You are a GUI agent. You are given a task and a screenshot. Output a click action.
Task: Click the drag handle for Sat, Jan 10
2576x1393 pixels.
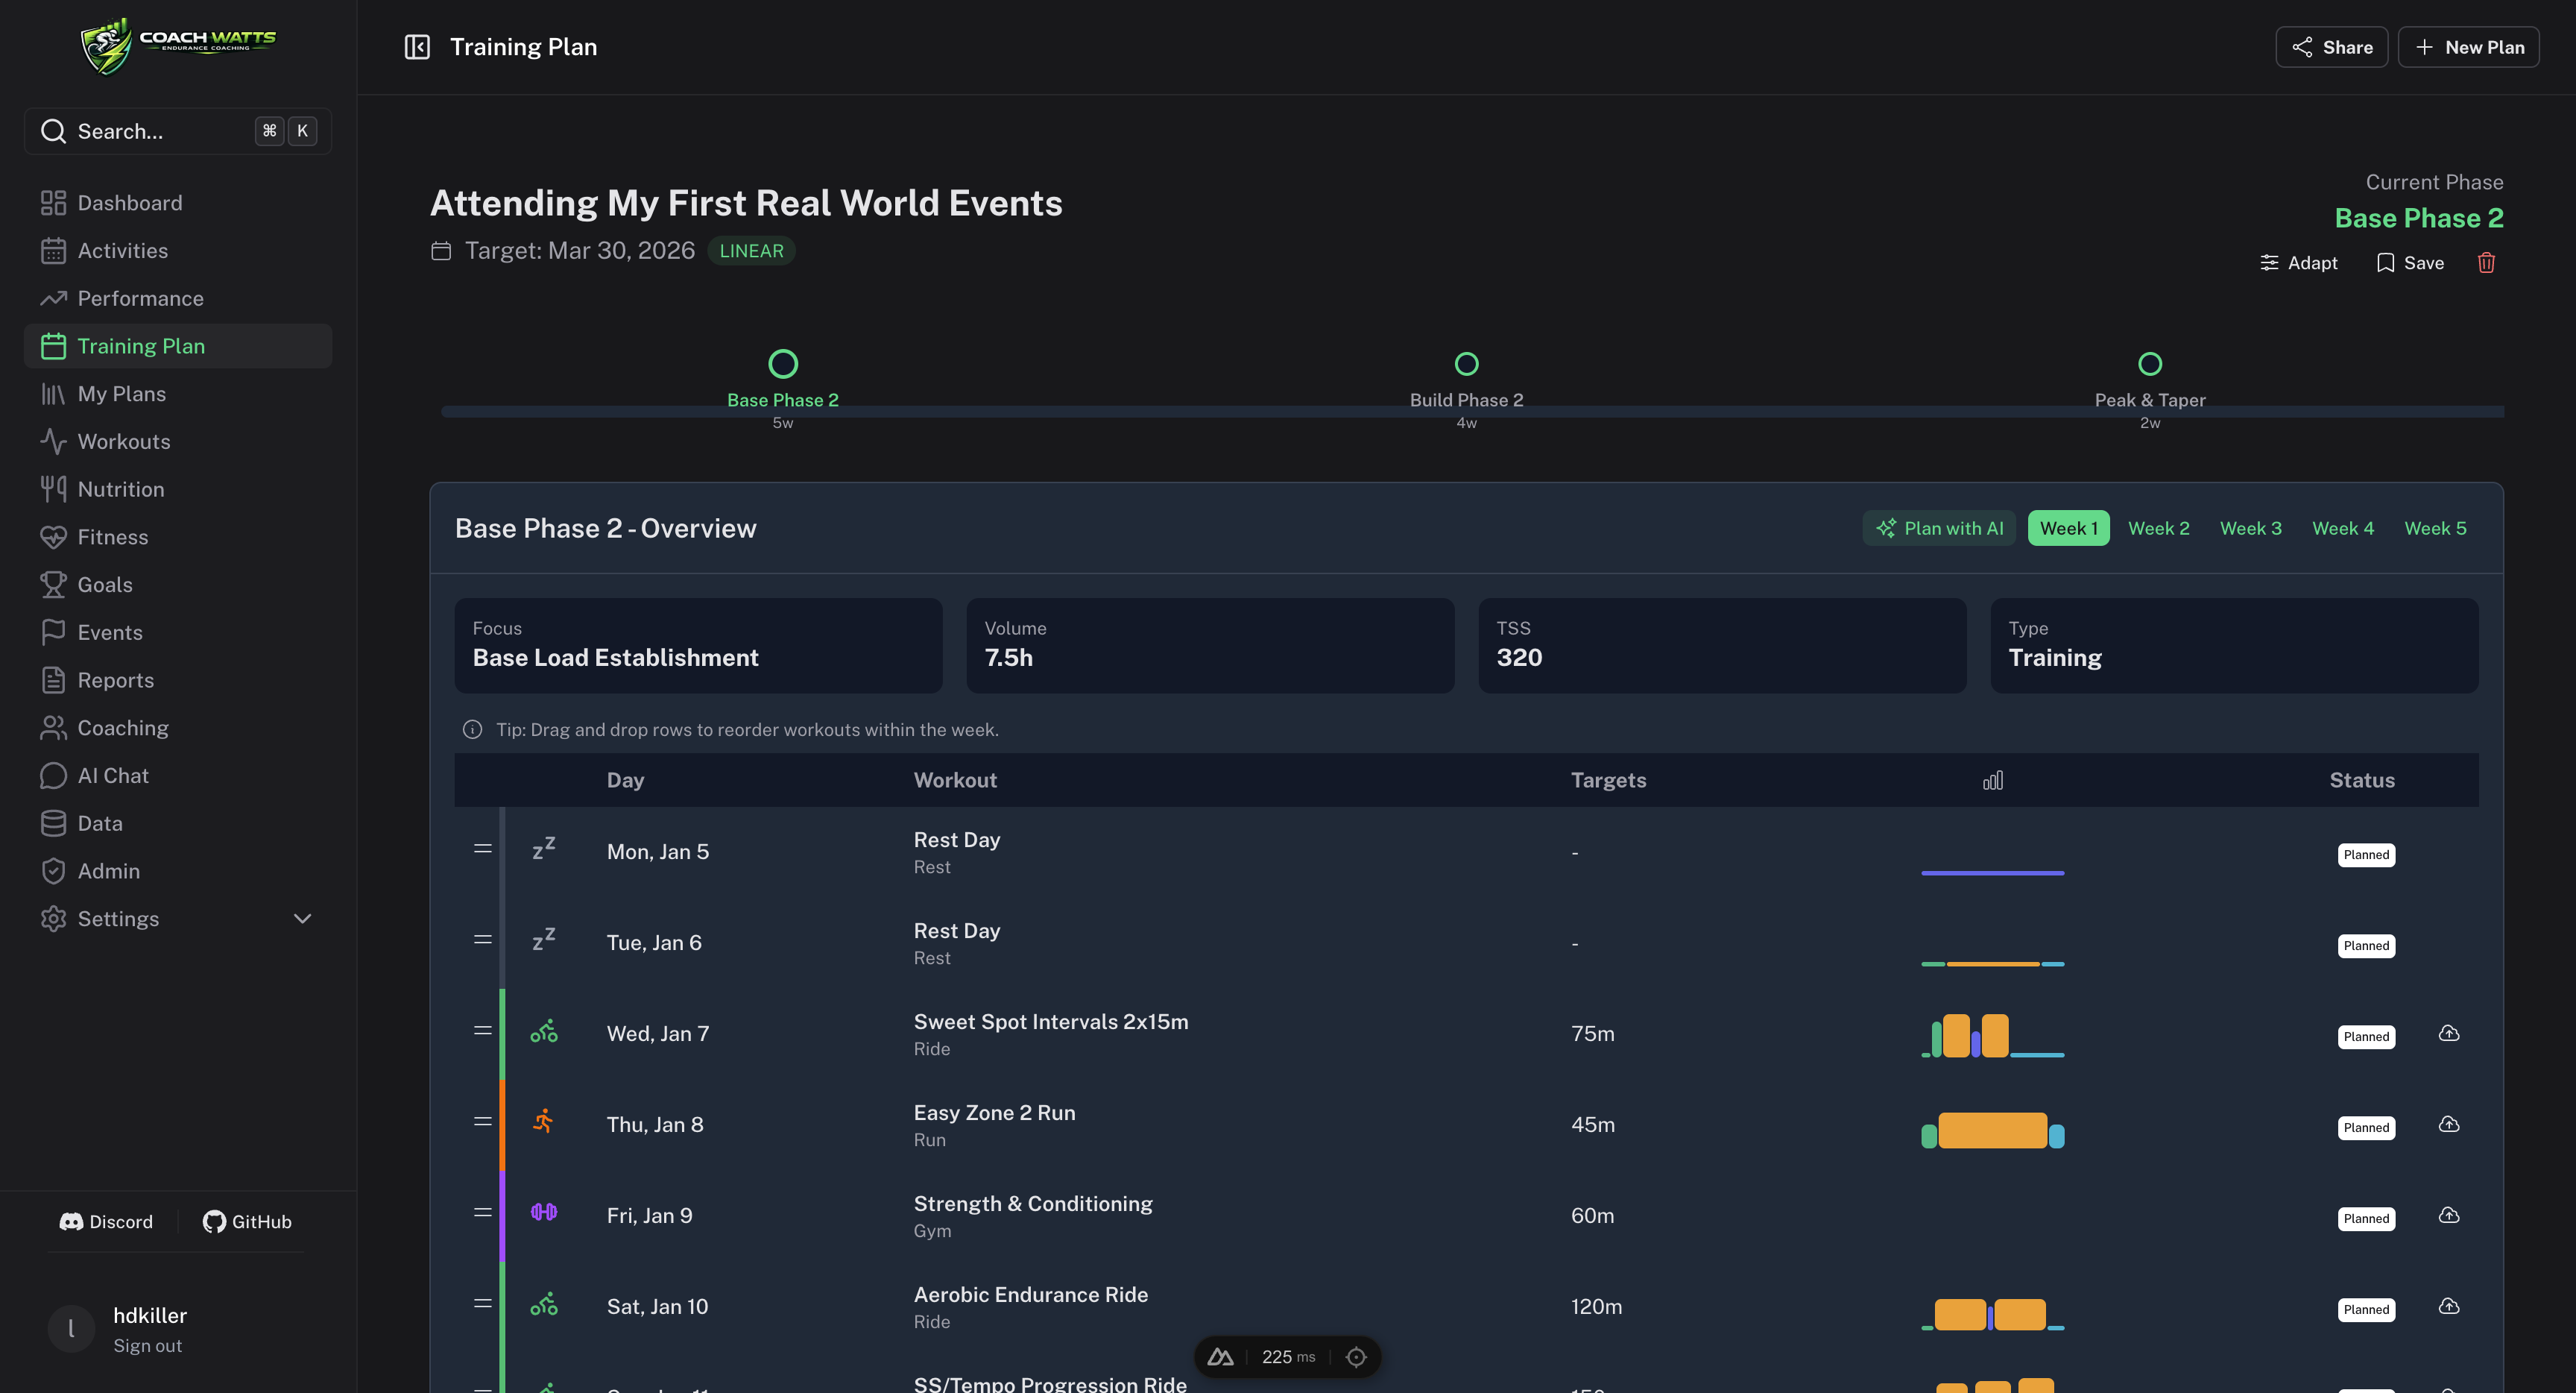[x=483, y=1304]
